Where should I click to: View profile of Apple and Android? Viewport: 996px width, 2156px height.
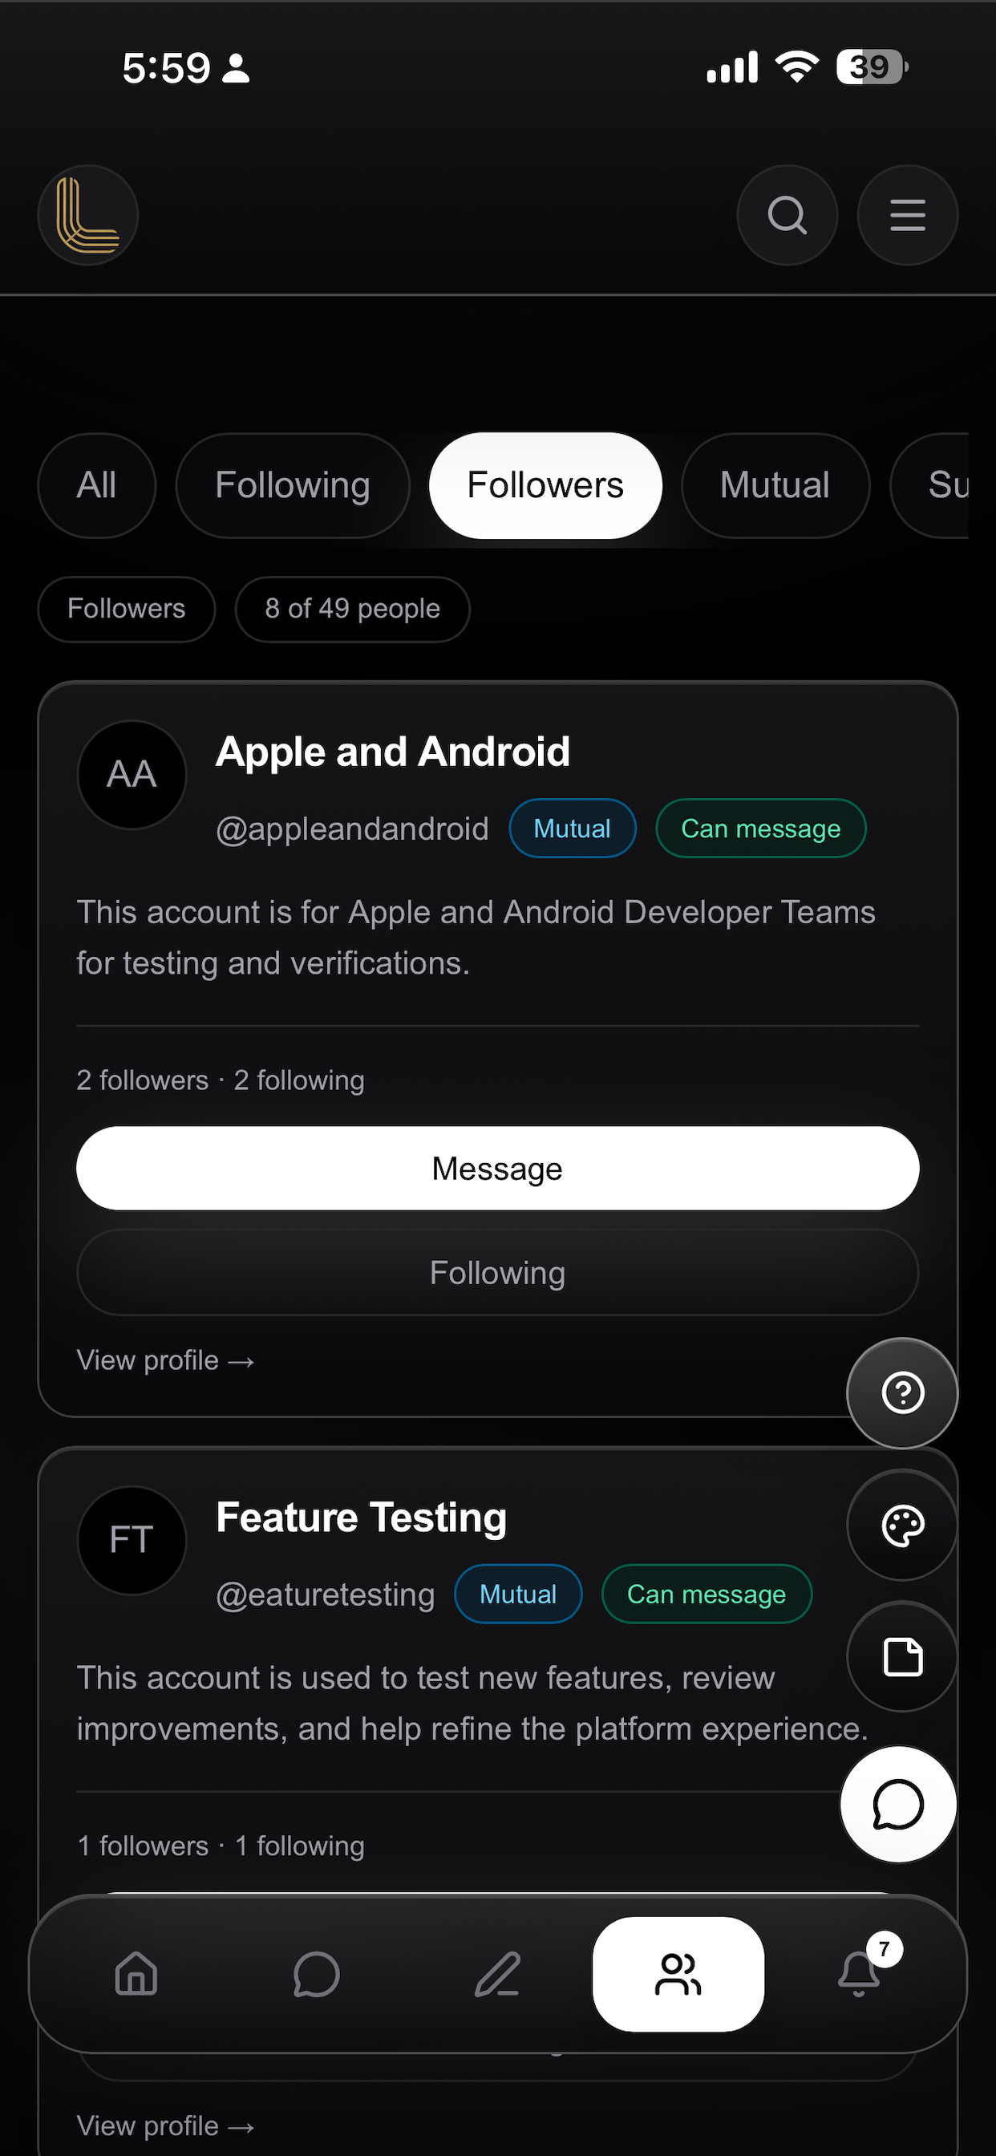click(x=165, y=1361)
